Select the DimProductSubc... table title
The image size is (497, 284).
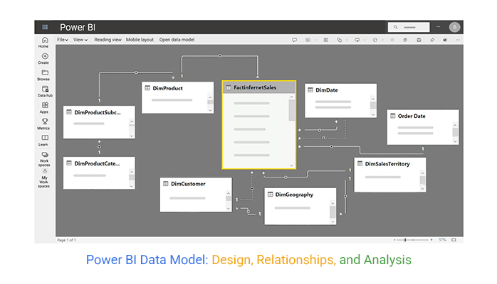coord(98,112)
